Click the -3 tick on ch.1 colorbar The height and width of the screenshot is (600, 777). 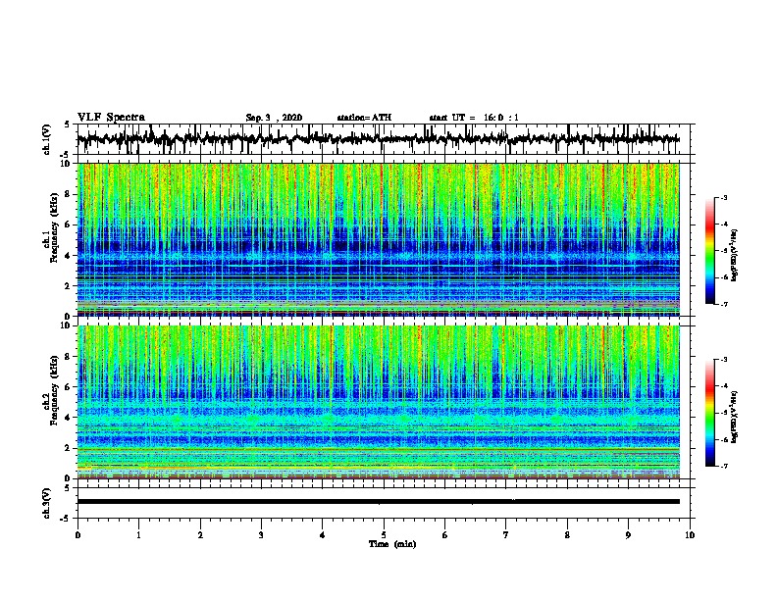723,197
